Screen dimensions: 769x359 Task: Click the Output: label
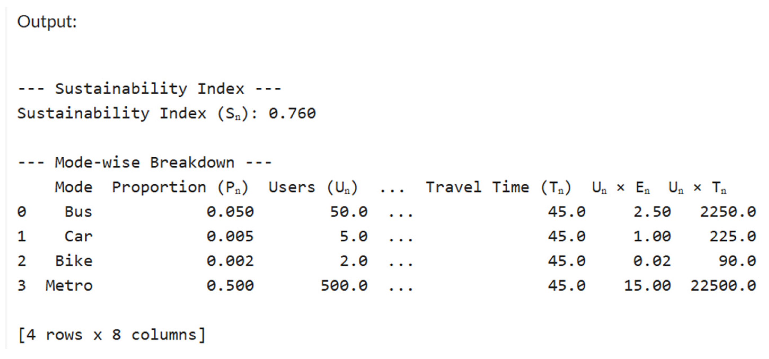pos(47,22)
